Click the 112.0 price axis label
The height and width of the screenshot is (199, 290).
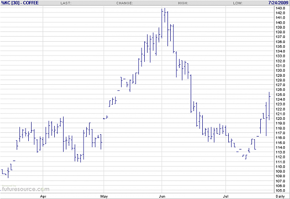280,157
